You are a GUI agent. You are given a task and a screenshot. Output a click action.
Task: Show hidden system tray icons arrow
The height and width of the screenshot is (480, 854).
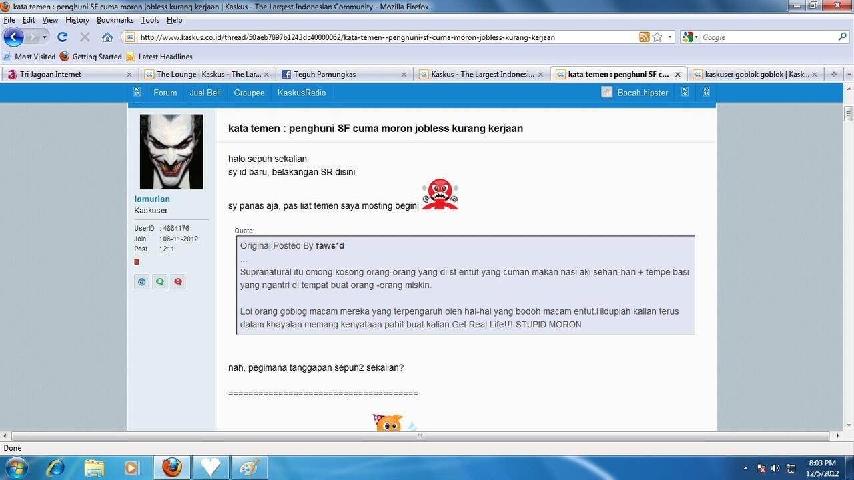pos(746,468)
